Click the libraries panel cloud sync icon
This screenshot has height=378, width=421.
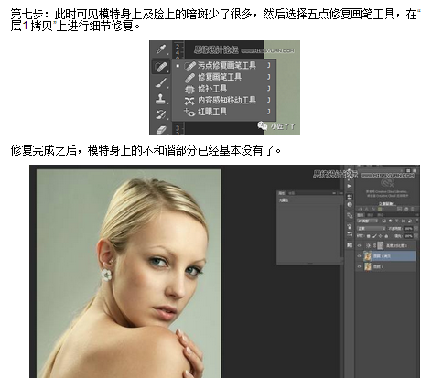coord(406,209)
